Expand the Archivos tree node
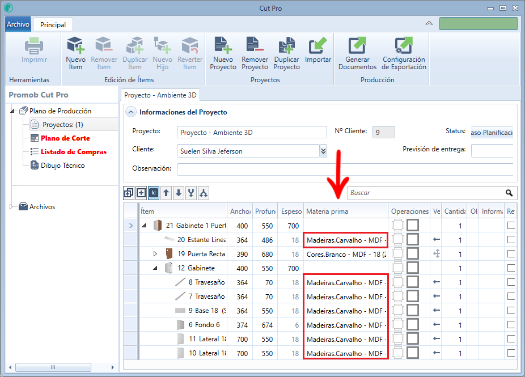This screenshot has width=525, height=377. point(12,206)
